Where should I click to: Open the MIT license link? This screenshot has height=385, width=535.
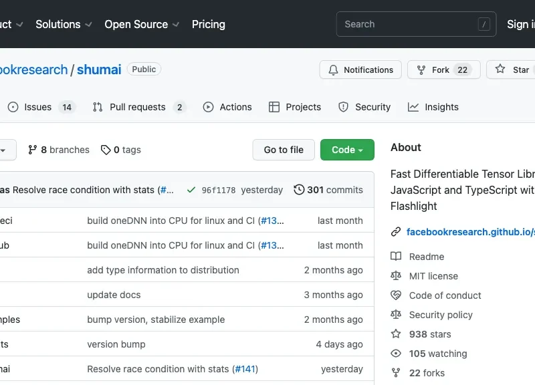pos(433,276)
